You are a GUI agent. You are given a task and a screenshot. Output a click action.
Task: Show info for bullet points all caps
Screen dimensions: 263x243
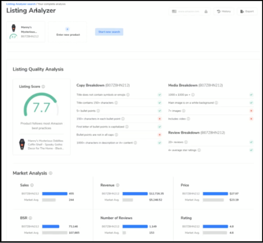click(116, 135)
